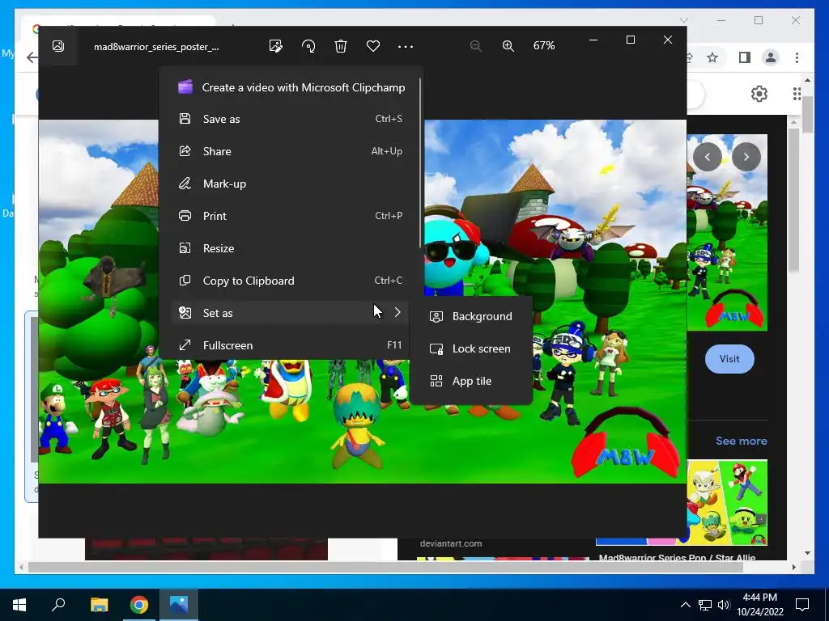Image resolution: width=829 pixels, height=621 pixels.
Task: Open the Chrome profile avatar
Action: (x=771, y=57)
